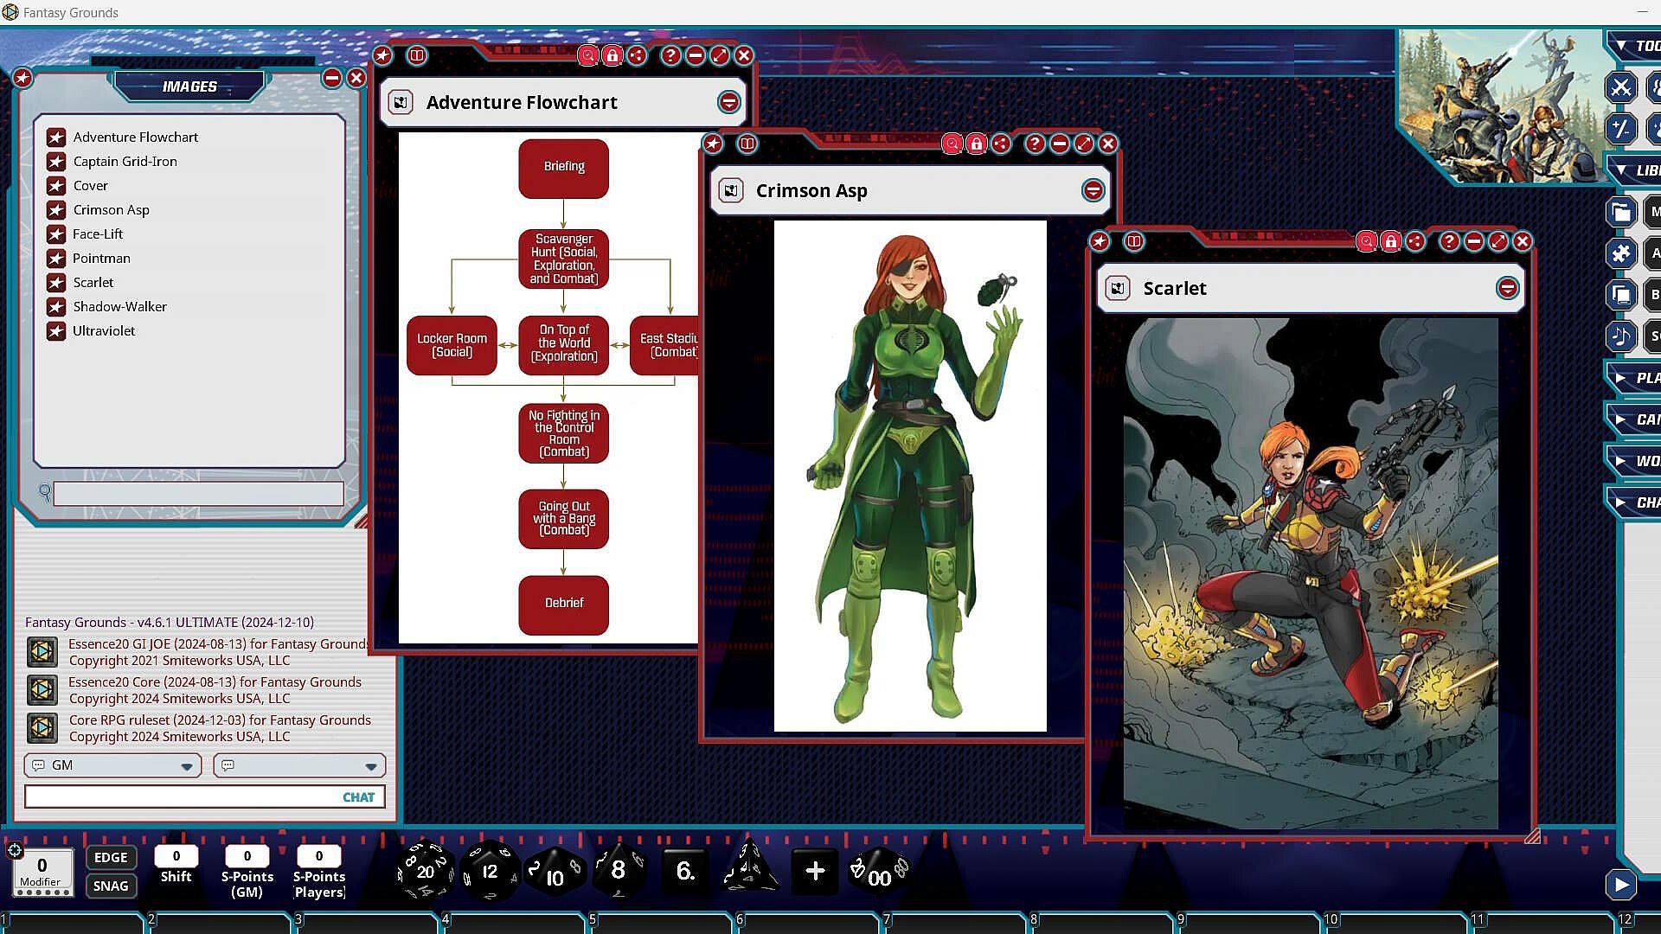Open Shadow-Walker in the Images list
Screen dimensions: 1661x934
119,307
